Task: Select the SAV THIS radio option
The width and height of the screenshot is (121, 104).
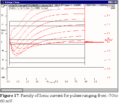Action: pos(85,5)
